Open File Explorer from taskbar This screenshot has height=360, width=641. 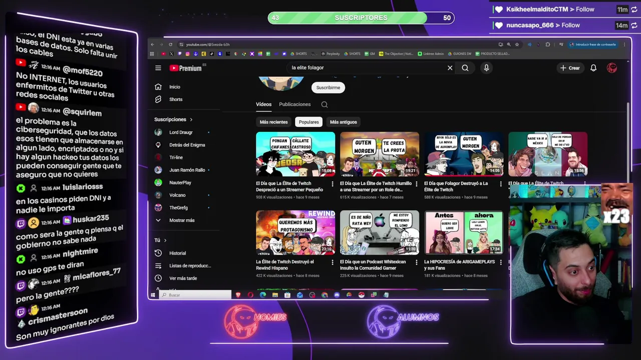(x=275, y=295)
